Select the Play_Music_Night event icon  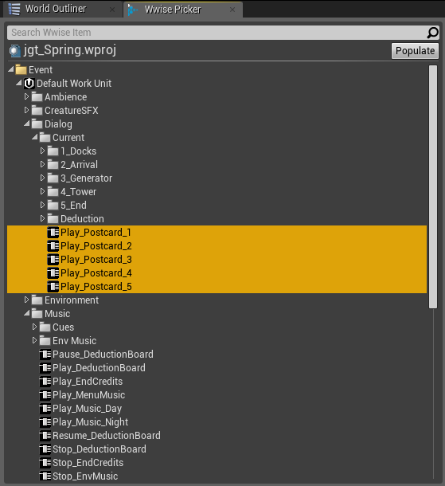(45, 422)
